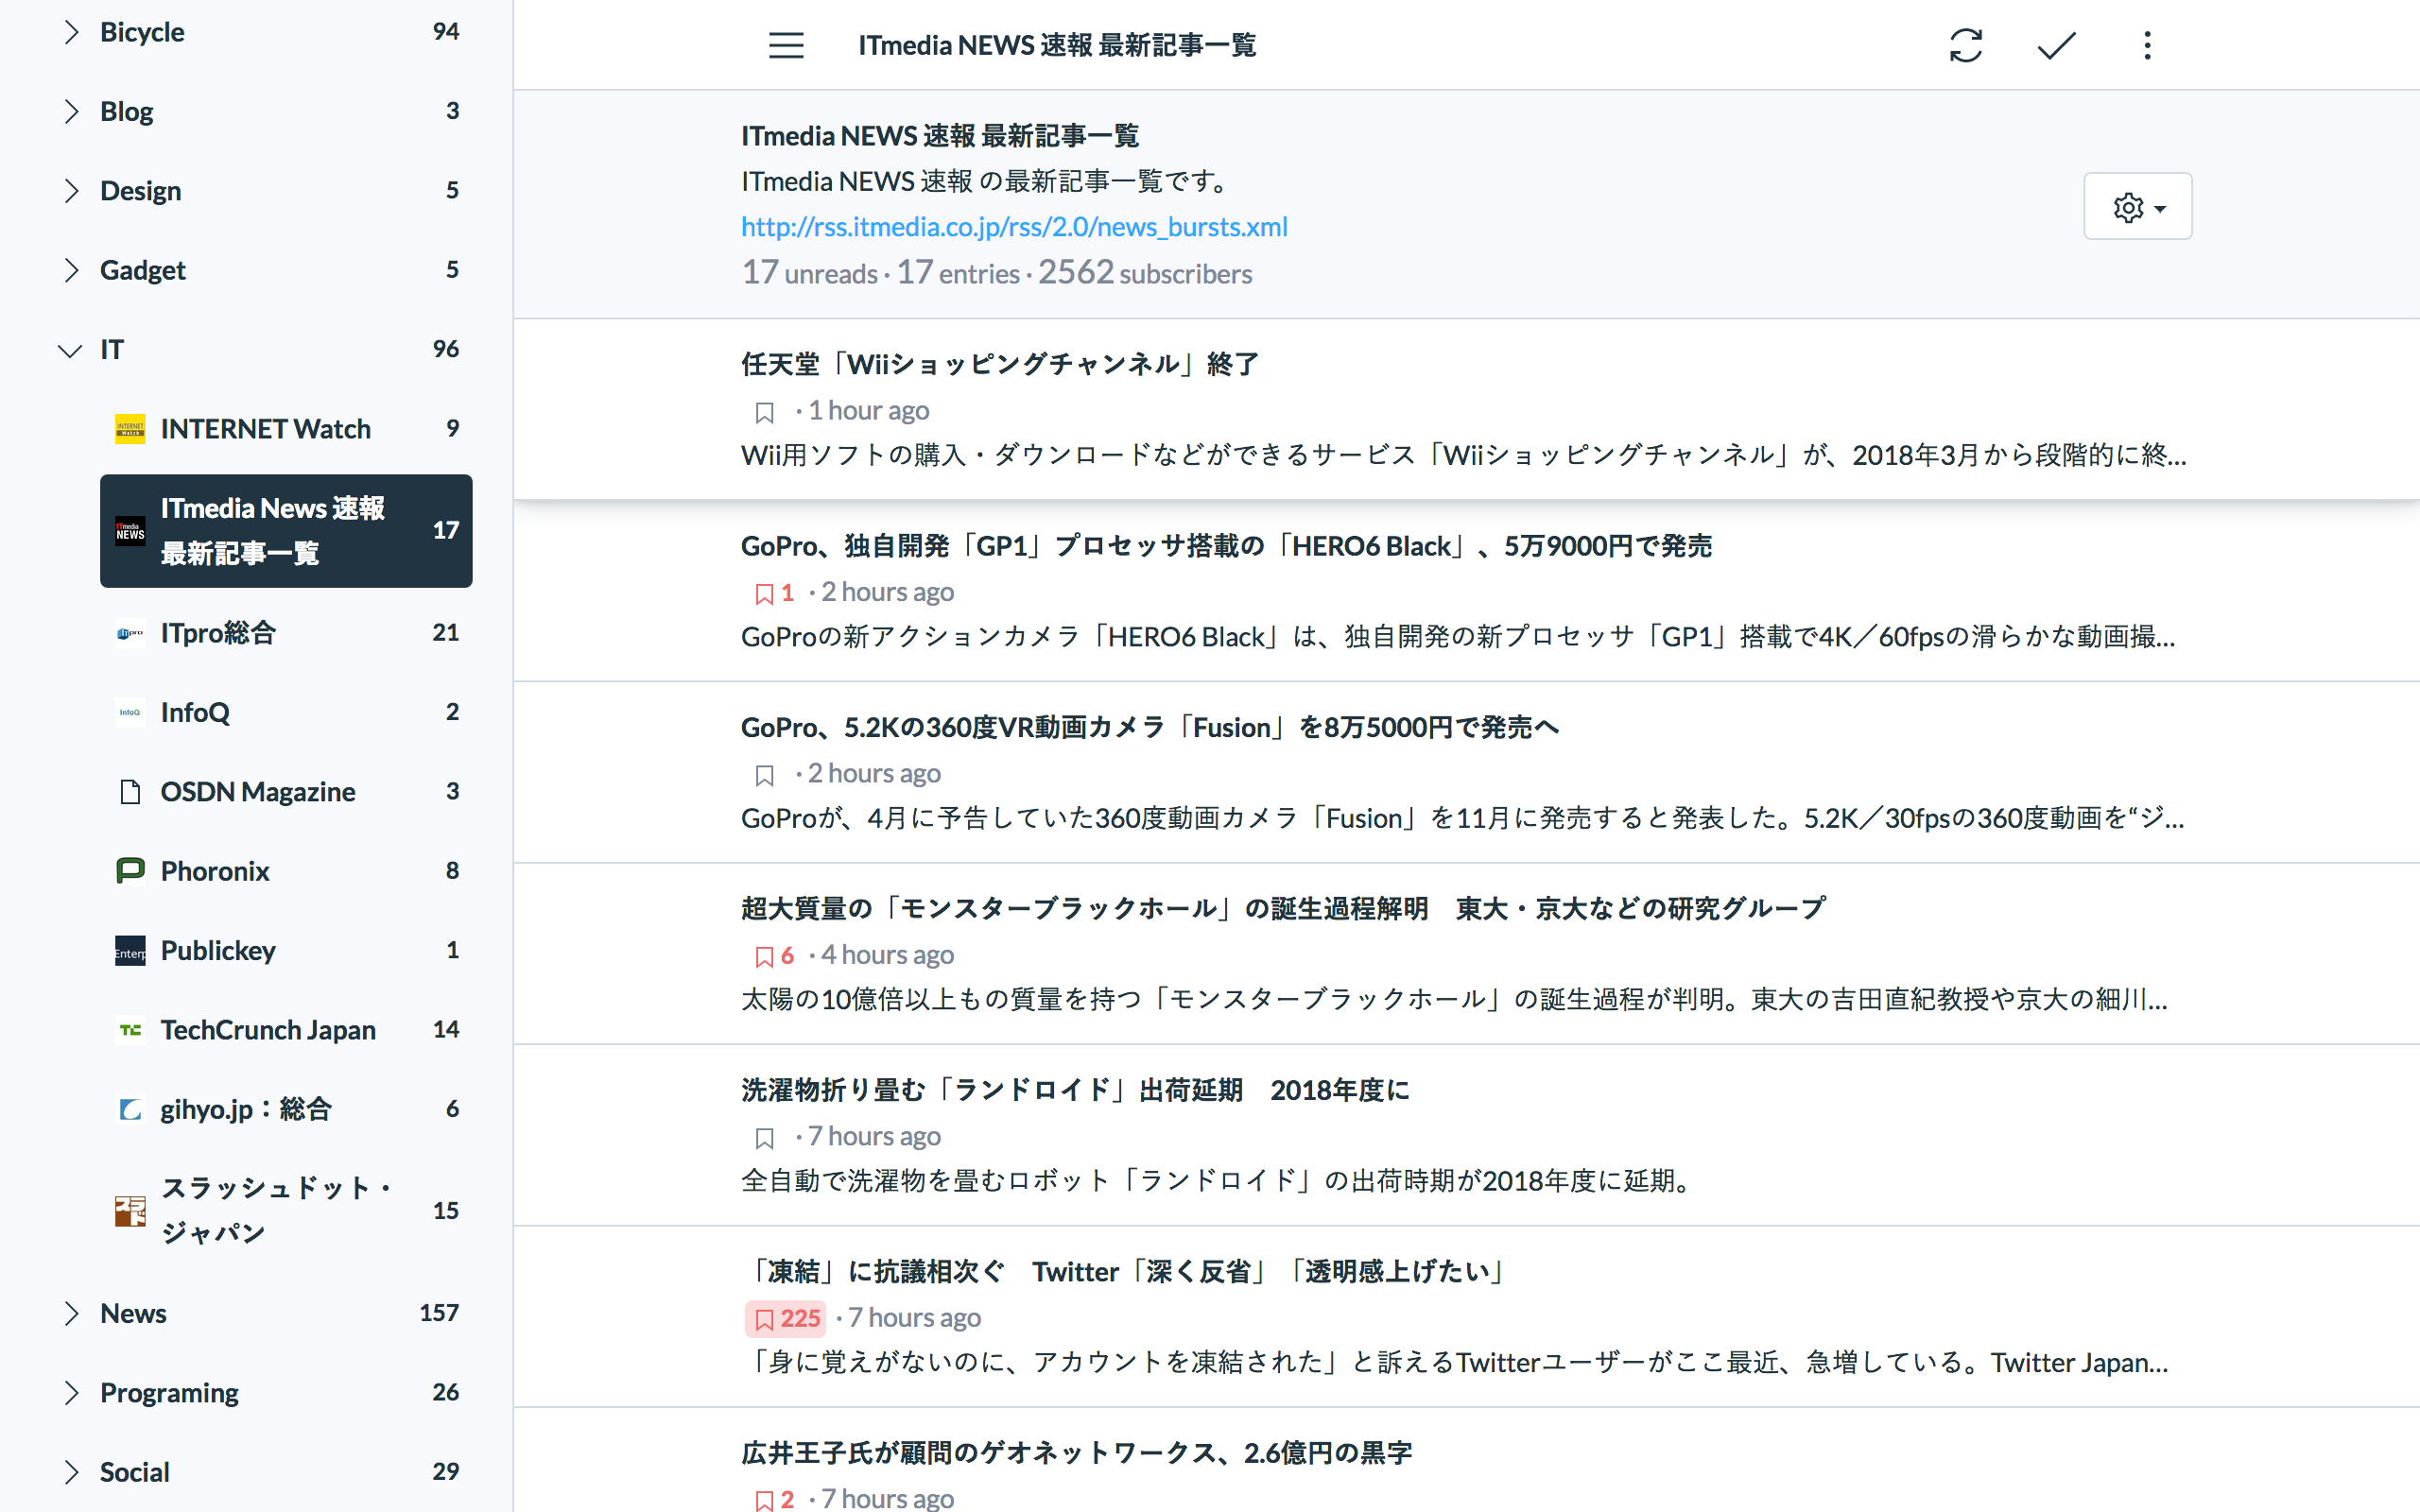The width and height of the screenshot is (2420, 1512).
Task: Bookmark the Laundroid delay article
Action: click(x=765, y=1137)
